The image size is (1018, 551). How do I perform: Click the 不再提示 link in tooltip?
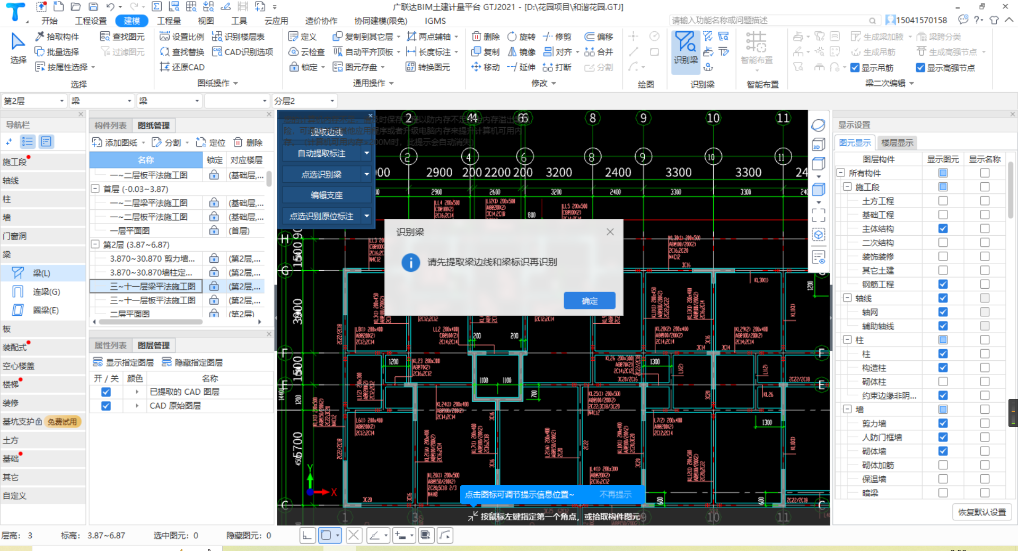(x=615, y=494)
